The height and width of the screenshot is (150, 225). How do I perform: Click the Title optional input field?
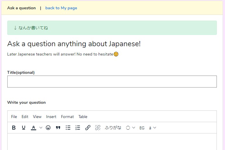click(112, 81)
